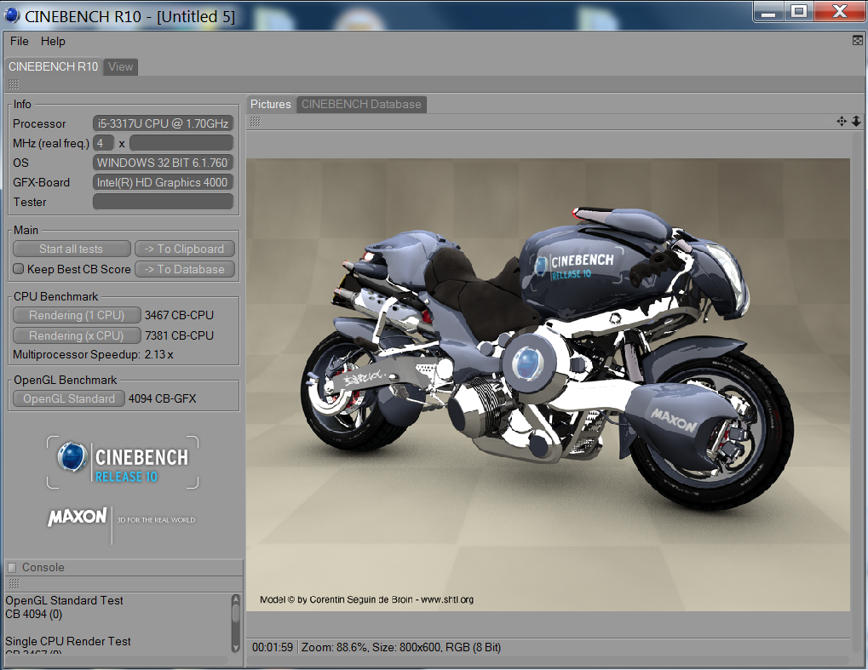
Task: Click the GFX-Board field
Action: pyautogui.click(x=163, y=182)
